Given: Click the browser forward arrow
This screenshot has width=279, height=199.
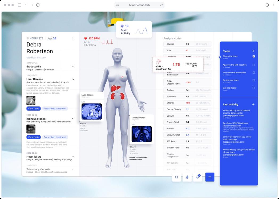Looking at the screenshot, I should (32, 5).
